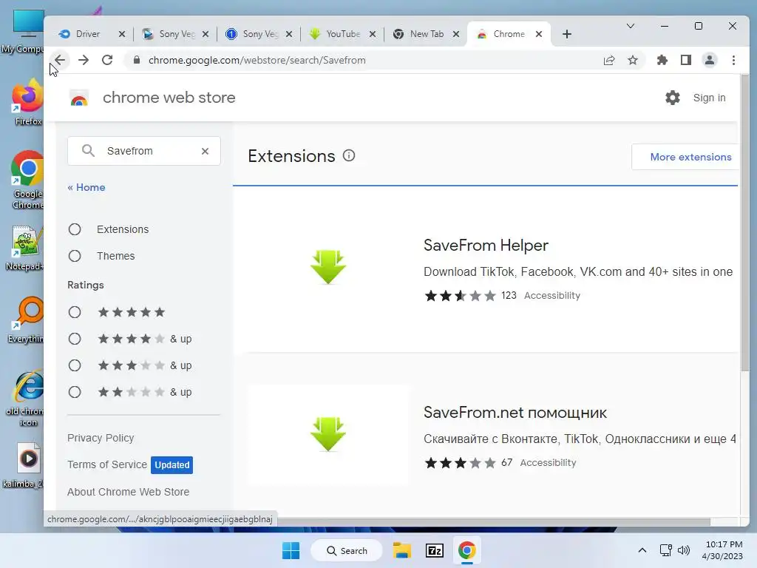
Task: Focus the Savefrom store search field
Action: coord(144,151)
